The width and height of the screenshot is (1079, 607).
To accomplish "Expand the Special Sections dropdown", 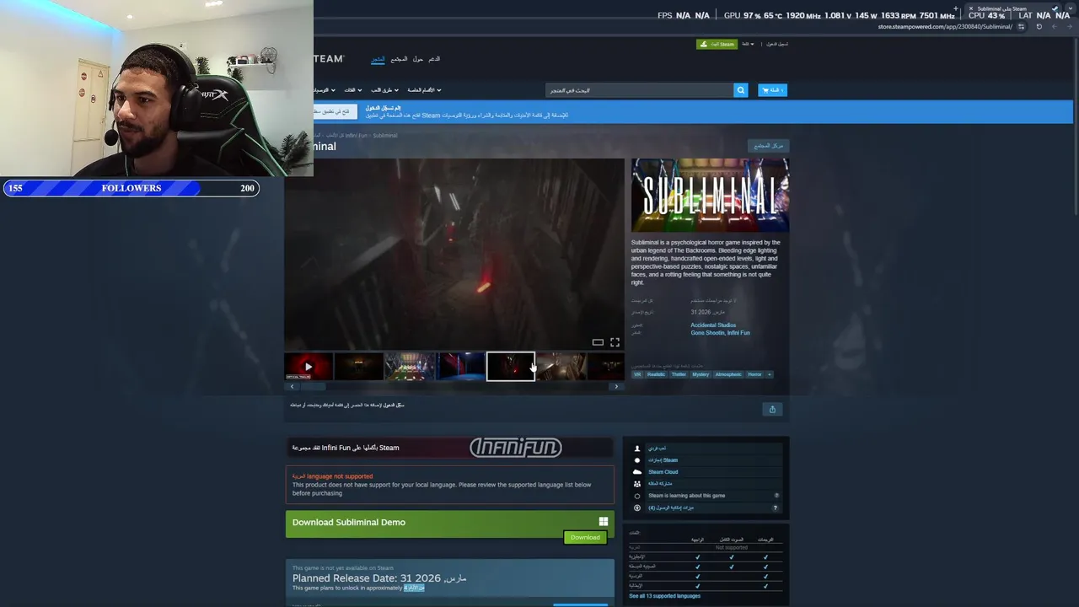I will pos(424,90).
